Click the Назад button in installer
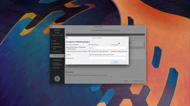The height and width of the screenshot is (106, 190). pyautogui.click(x=125, y=81)
